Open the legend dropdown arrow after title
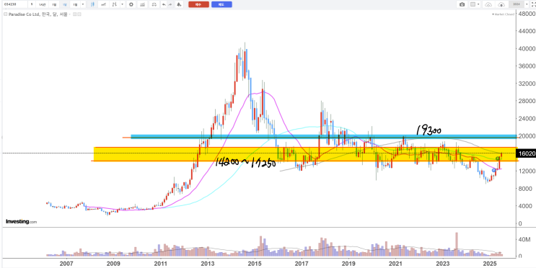 click(x=70, y=14)
